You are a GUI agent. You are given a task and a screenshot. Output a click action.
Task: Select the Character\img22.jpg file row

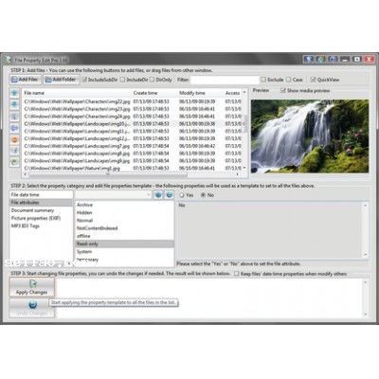(132, 101)
